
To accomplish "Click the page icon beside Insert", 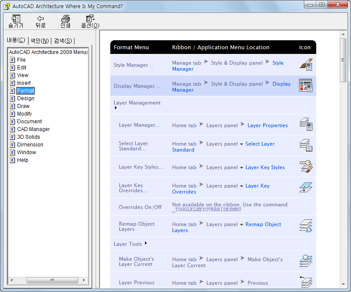I will [x=12, y=83].
